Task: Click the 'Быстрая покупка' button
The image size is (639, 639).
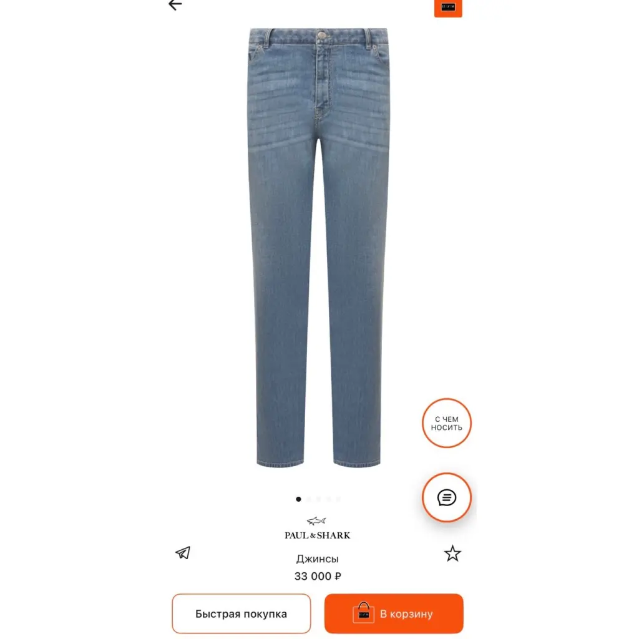Action: click(241, 614)
